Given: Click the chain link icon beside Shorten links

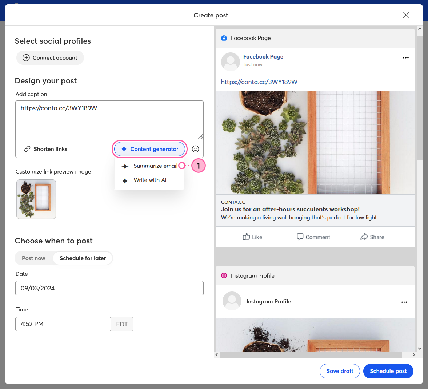Looking at the screenshot, I should click(27, 149).
